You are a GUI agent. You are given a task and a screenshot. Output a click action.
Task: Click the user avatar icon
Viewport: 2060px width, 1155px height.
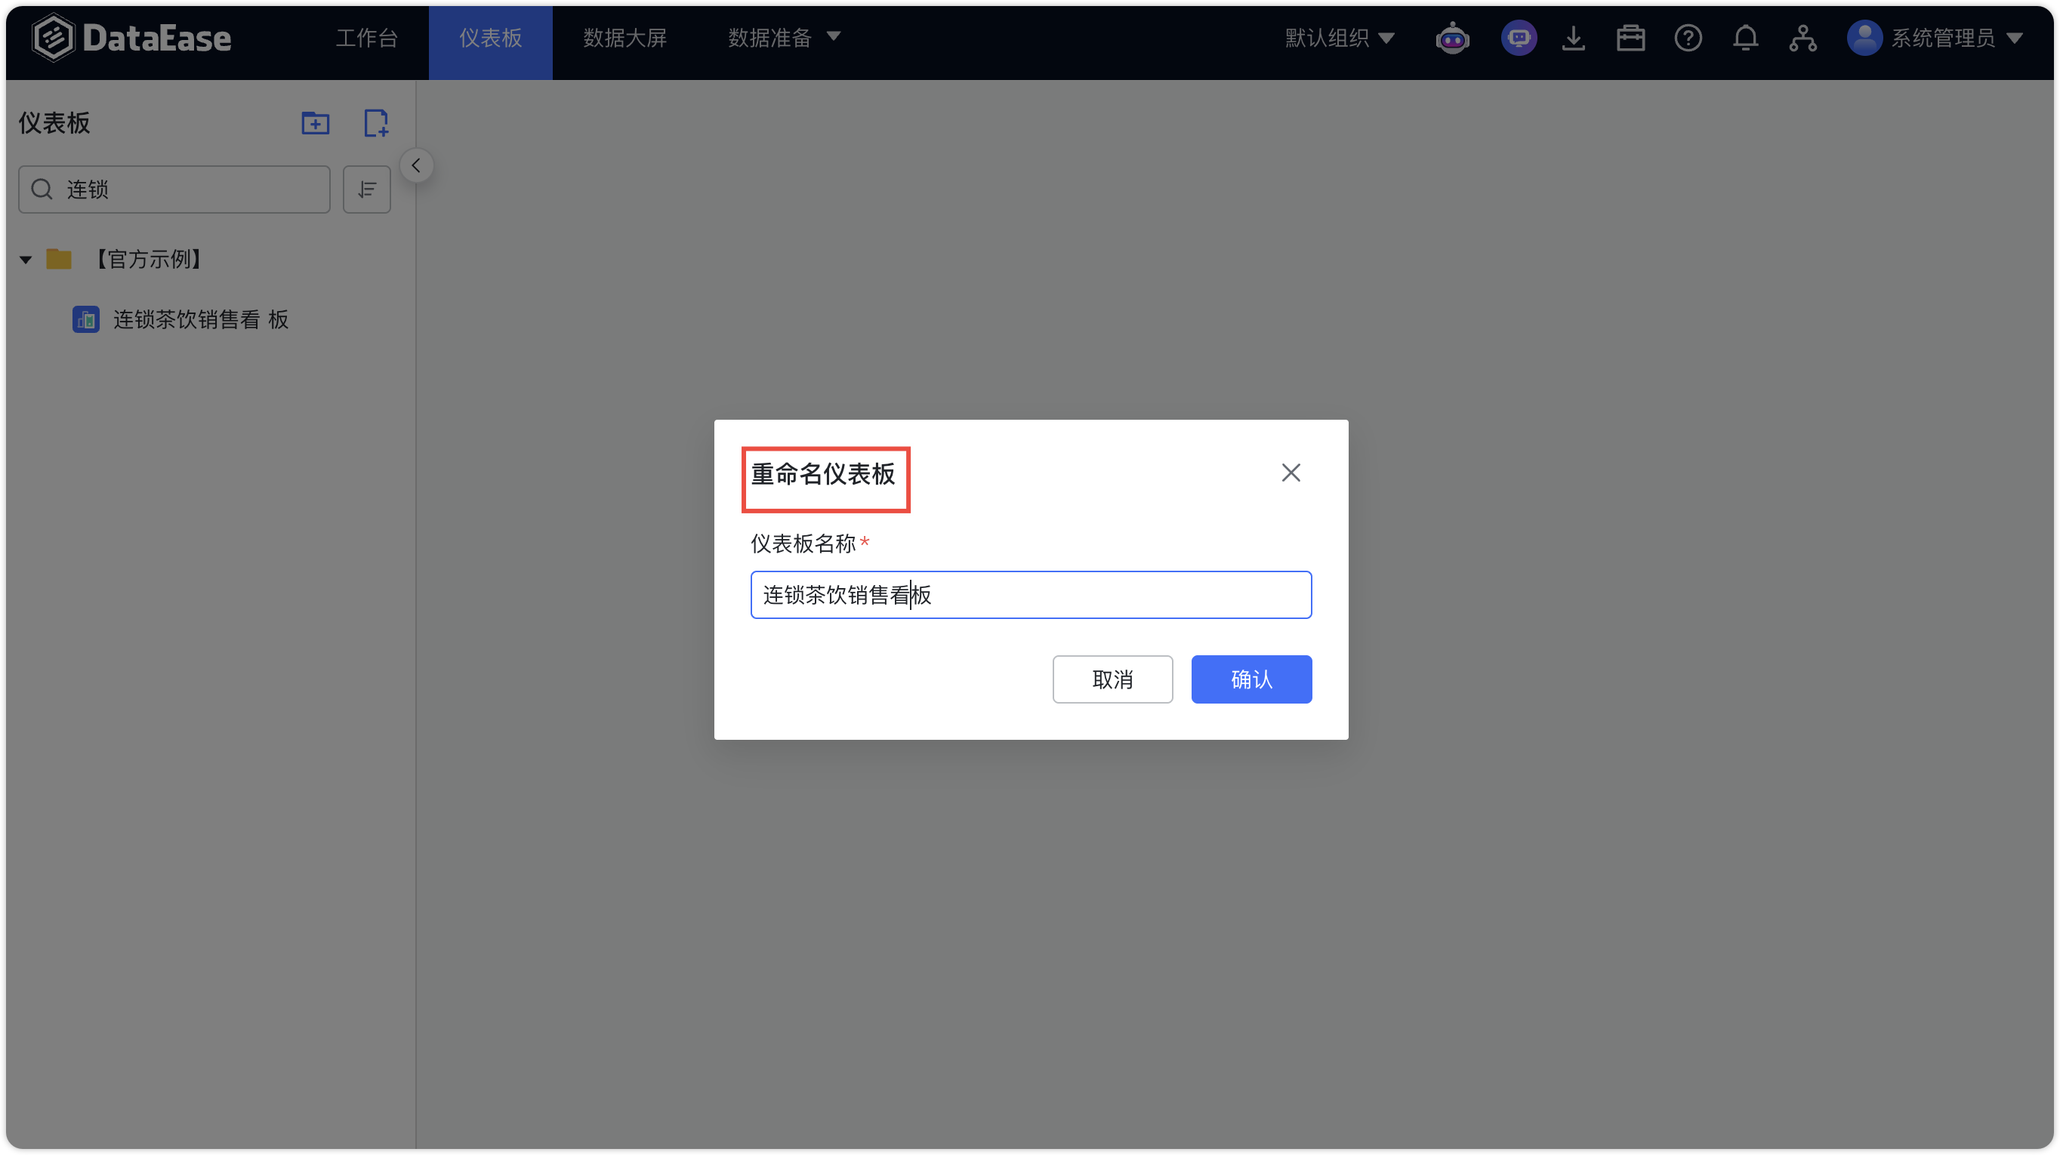[x=1864, y=38]
